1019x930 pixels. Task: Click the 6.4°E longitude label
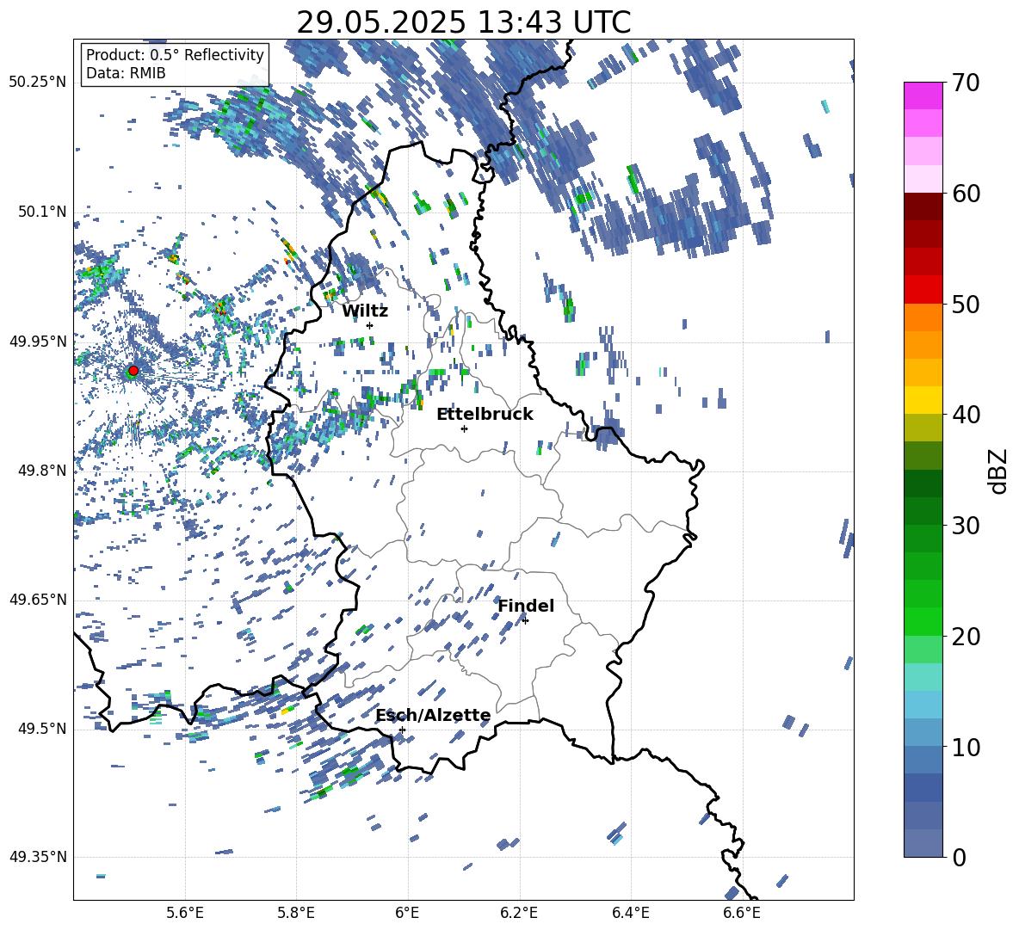(630, 913)
